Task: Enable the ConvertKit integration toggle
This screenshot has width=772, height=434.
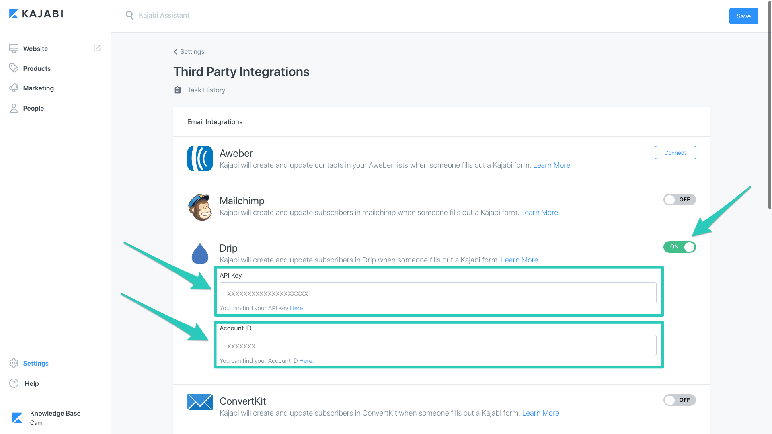Action: pyautogui.click(x=680, y=400)
